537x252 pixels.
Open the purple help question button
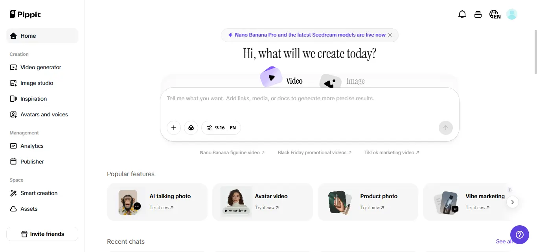[520, 235]
